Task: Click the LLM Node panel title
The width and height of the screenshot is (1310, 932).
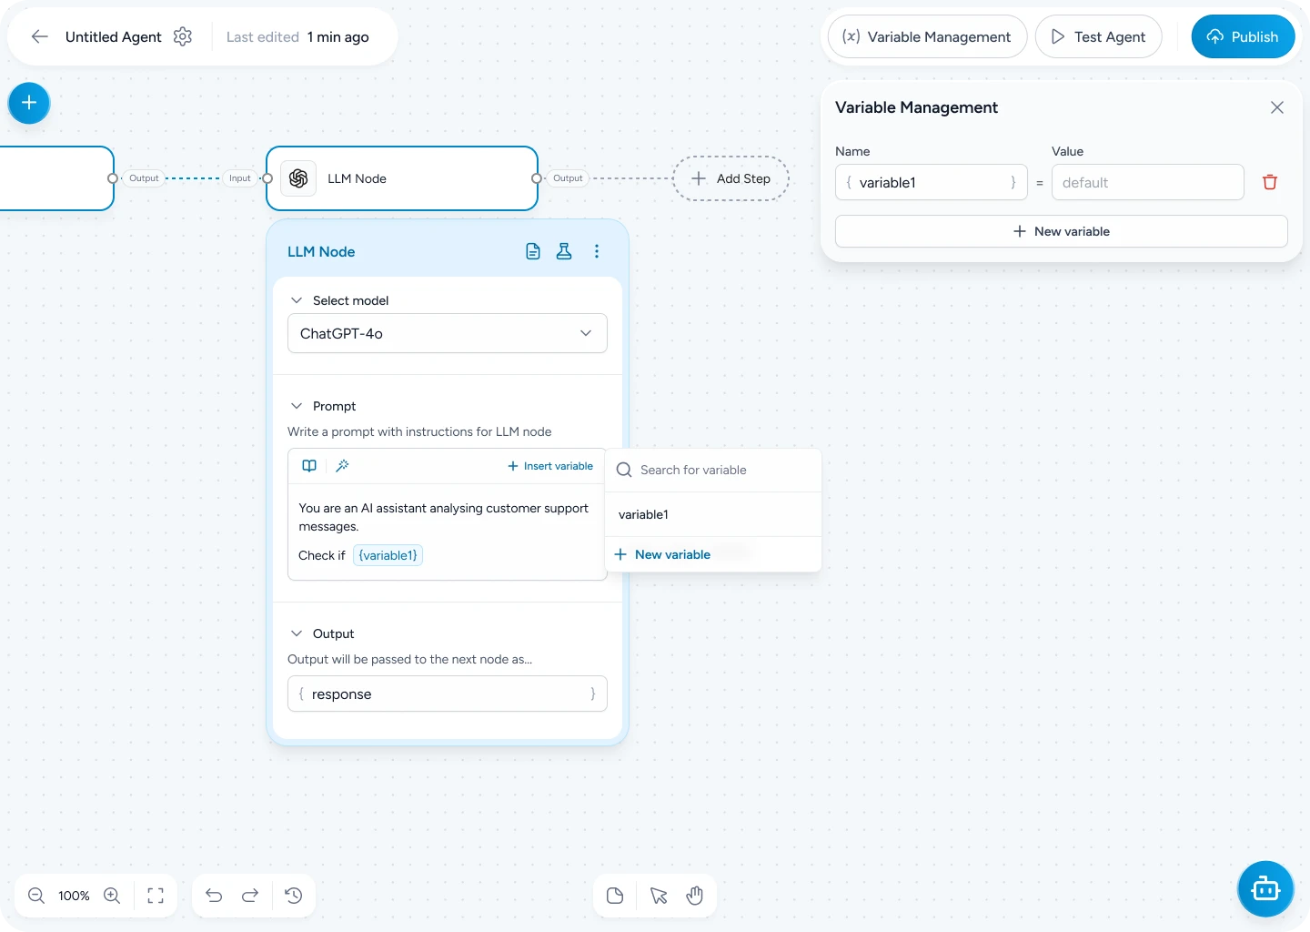Action: point(321,251)
